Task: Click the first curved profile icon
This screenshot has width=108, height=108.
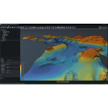Action: 39,28
